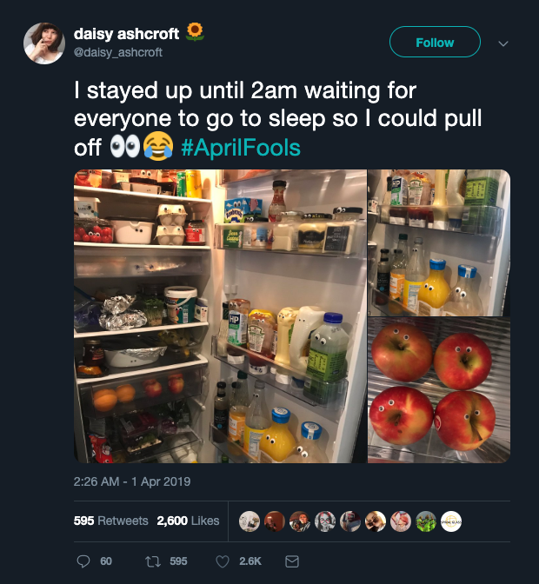539x584 pixels.
Task: Click the green-toned liker avatar
Action: 426,521
